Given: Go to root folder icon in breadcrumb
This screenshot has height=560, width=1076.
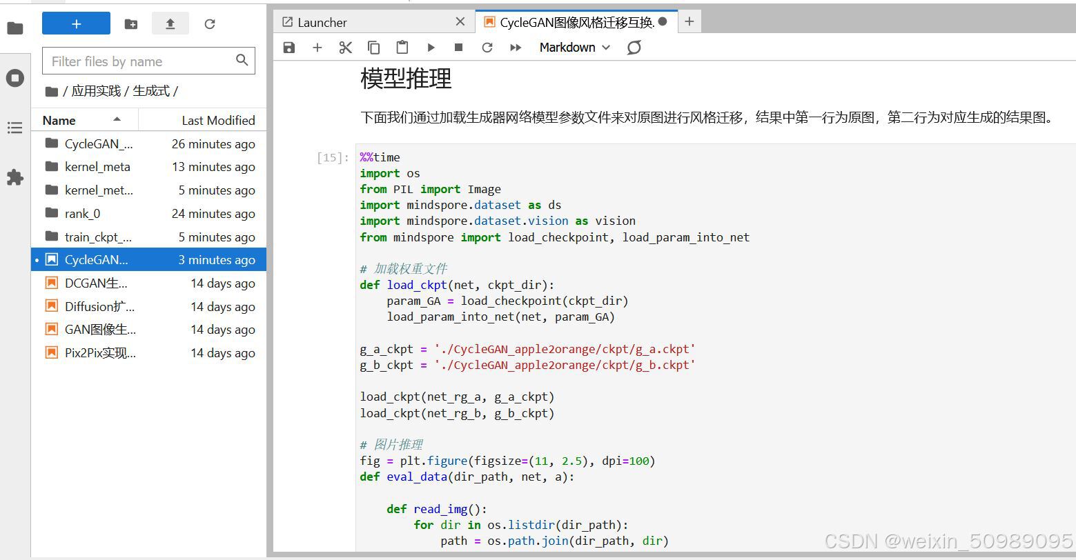Looking at the screenshot, I should click(x=51, y=91).
